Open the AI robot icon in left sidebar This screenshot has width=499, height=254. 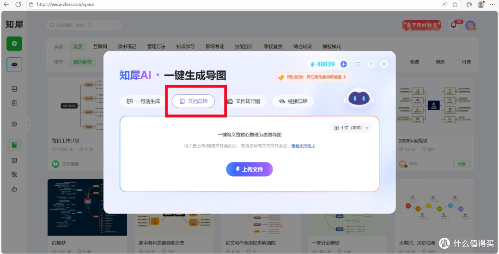click(x=14, y=65)
